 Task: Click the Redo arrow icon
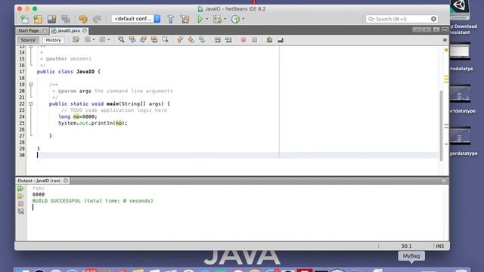point(97,19)
